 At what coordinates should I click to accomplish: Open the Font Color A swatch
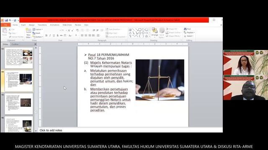tap(76, 35)
